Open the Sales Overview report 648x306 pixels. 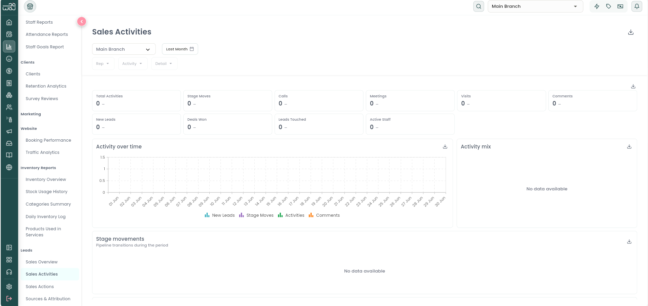click(x=42, y=262)
